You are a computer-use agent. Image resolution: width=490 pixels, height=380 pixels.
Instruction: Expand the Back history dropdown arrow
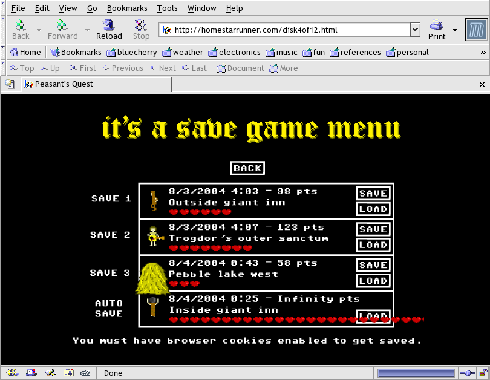click(39, 30)
